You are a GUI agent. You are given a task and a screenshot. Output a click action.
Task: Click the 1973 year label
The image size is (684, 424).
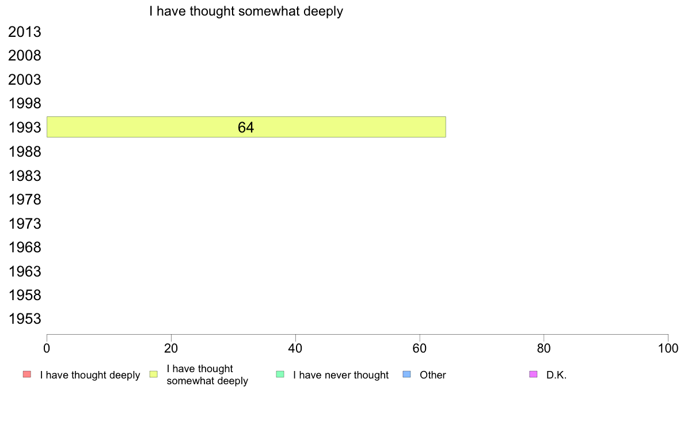[x=24, y=224]
